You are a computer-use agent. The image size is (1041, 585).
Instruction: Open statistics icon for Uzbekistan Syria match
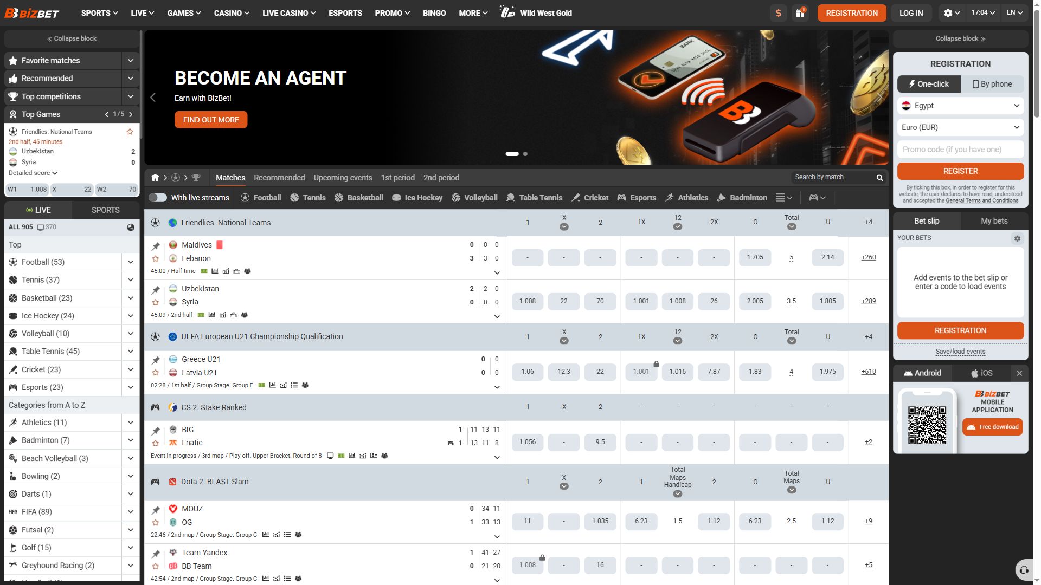(x=211, y=315)
